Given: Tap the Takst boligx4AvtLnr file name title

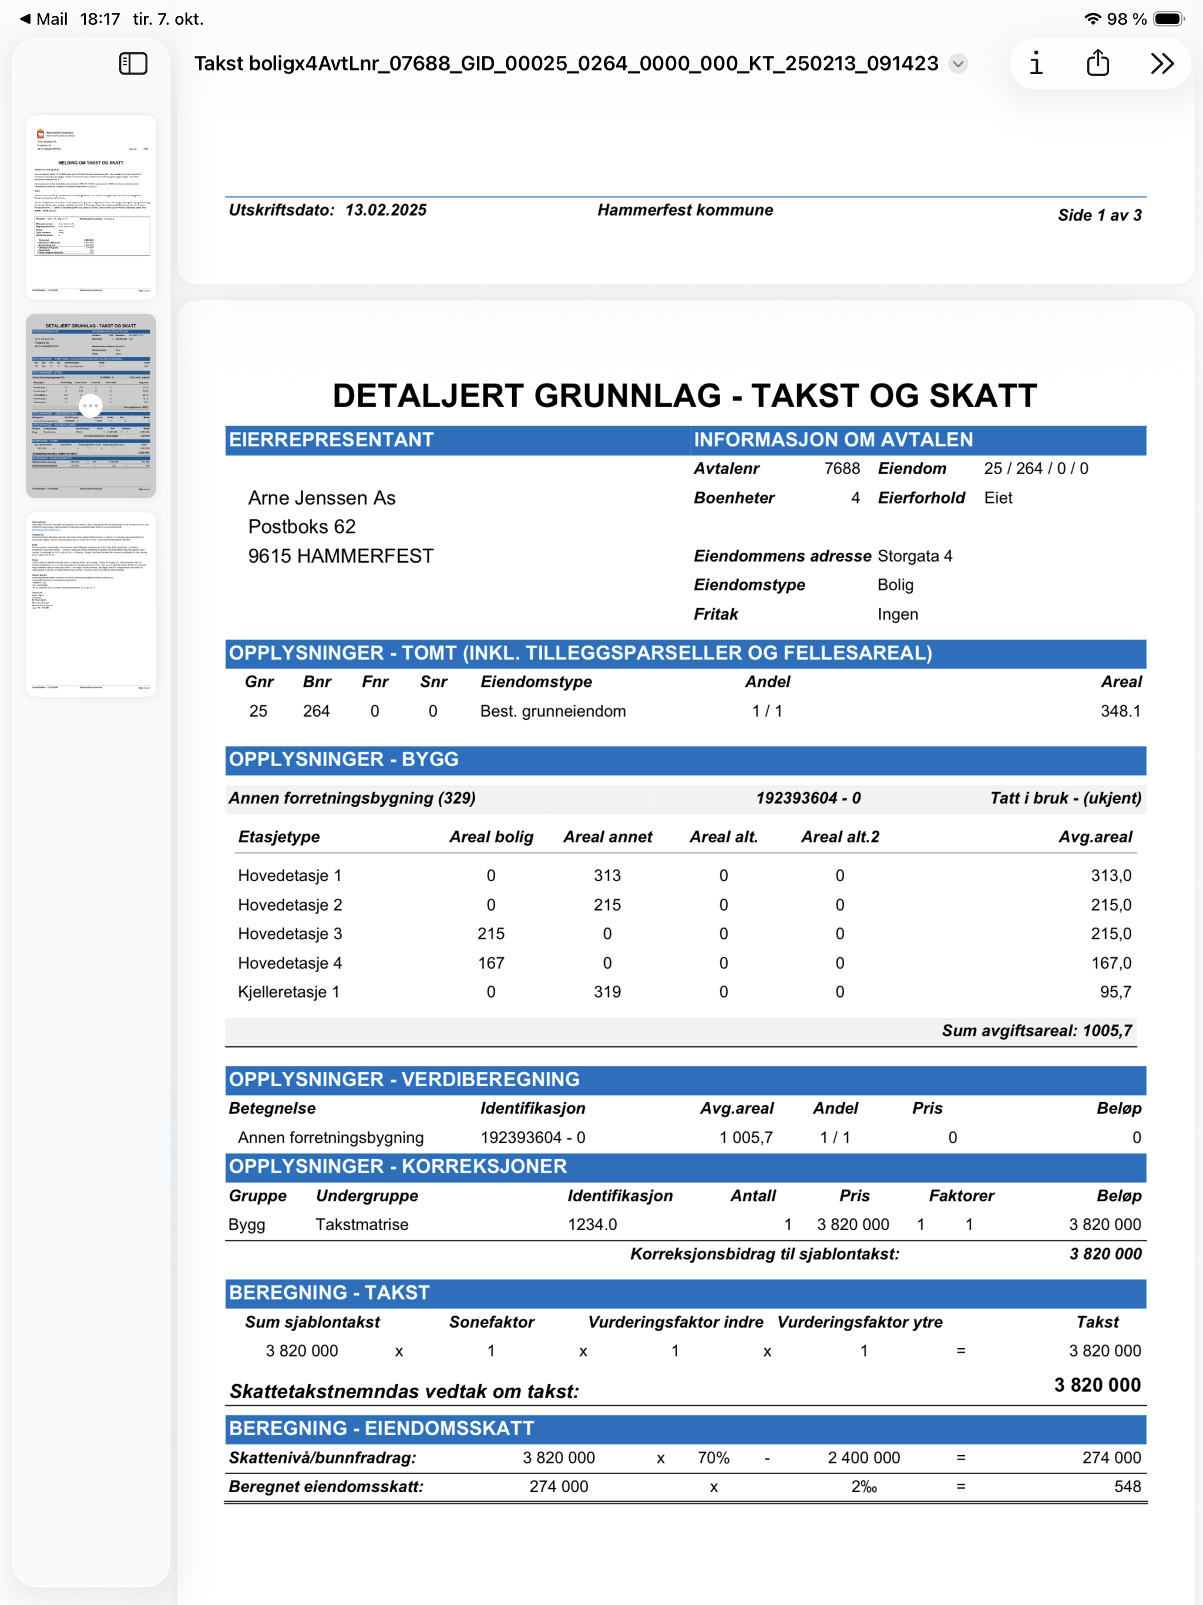Looking at the screenshot, I should coord(566,64).
